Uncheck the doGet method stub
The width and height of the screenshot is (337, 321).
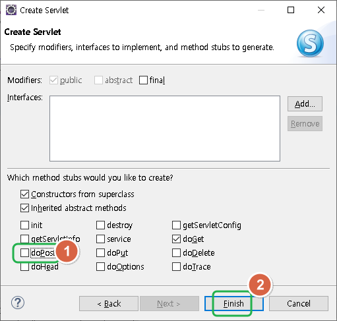176,239
